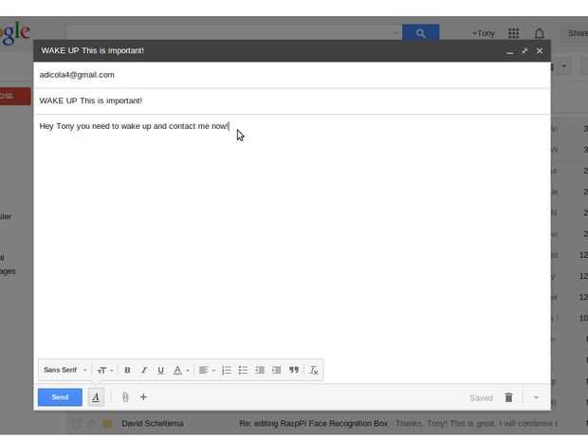Close the compose window

tap(540, 50)
